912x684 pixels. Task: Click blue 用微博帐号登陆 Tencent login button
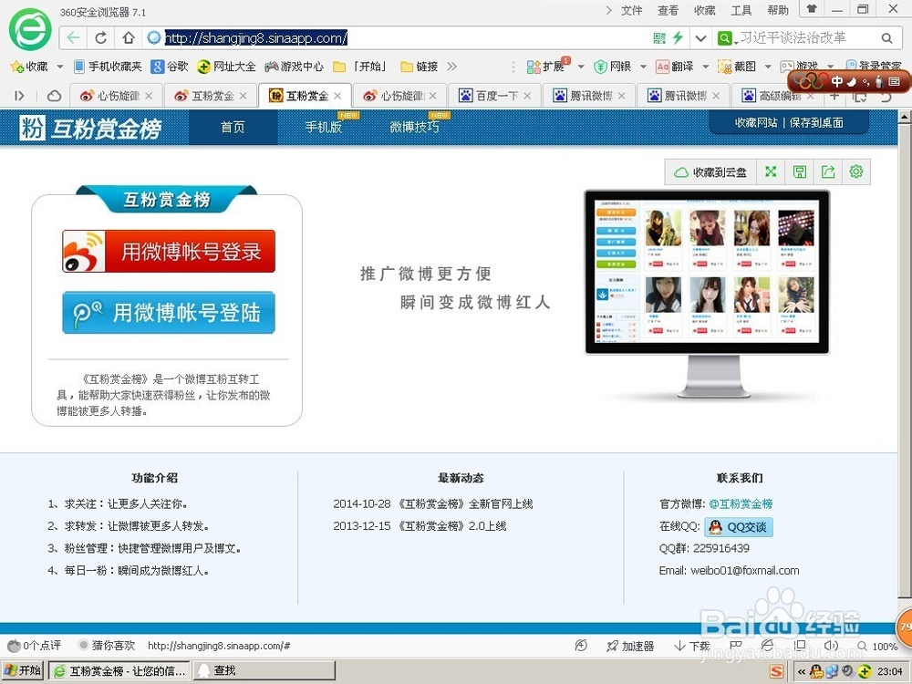[169, 312]
